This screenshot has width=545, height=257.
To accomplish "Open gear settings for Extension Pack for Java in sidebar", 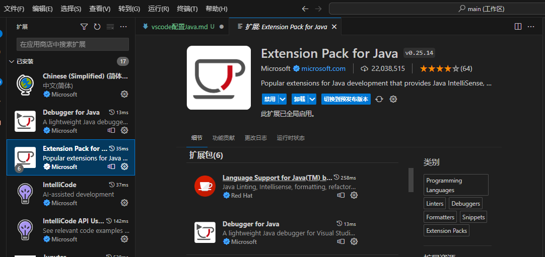I will click(x=124, y=166).
